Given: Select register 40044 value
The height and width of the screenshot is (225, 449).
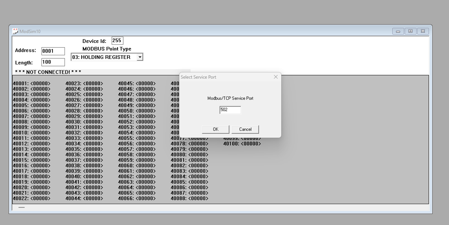Looking at the screenshot, I should coord(93,198).
